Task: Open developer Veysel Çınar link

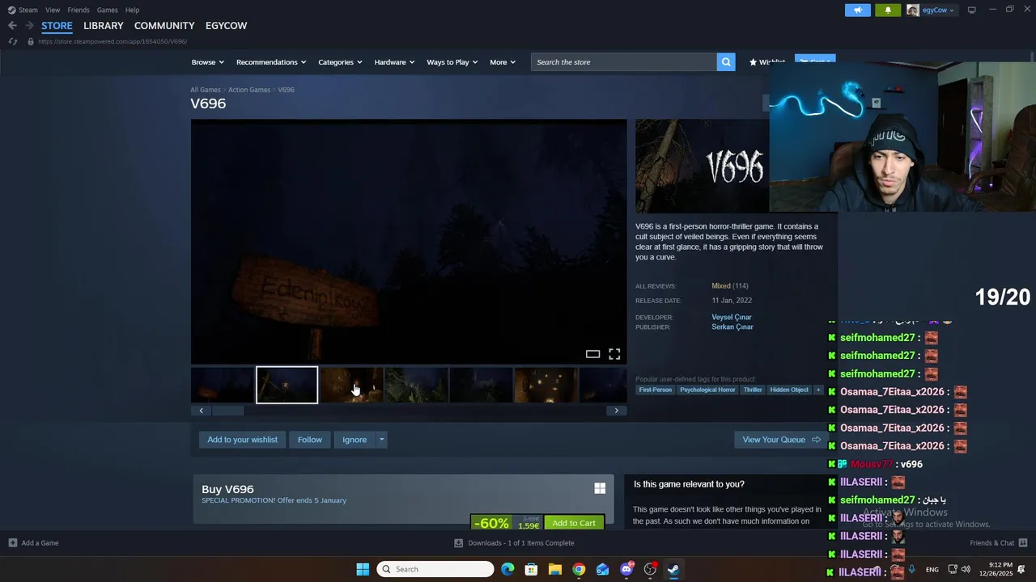Action: (x=732, y=318)
